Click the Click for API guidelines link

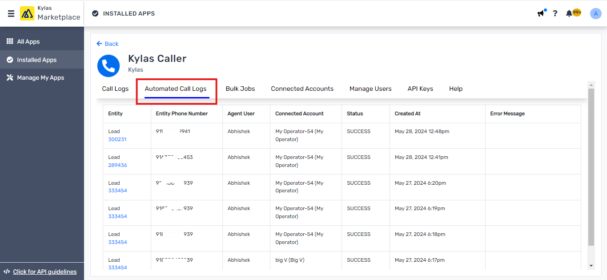(45, 272)
